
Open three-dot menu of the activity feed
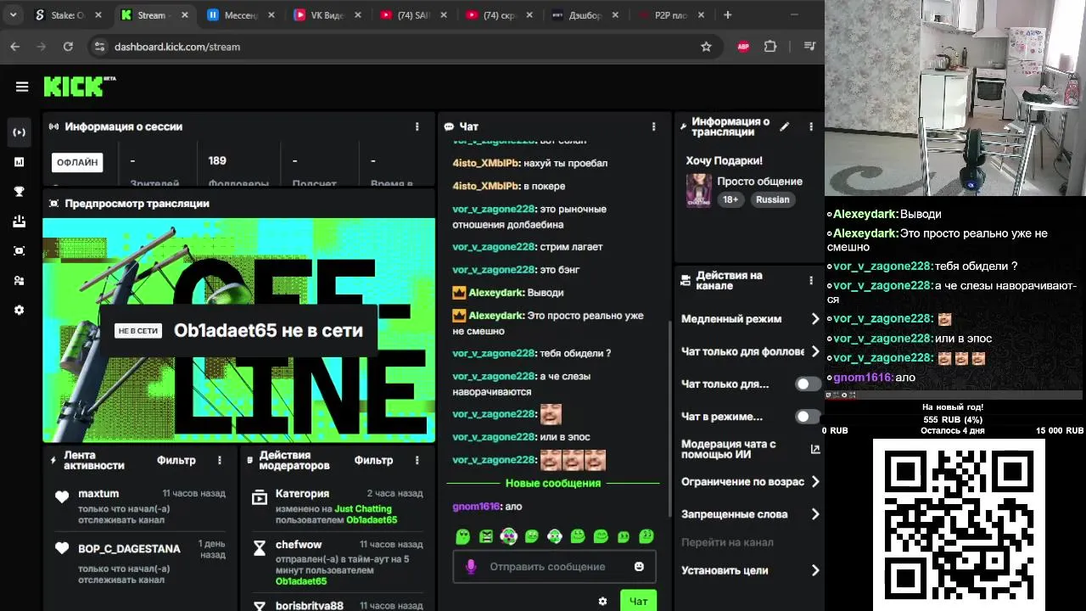coord(220,460)
